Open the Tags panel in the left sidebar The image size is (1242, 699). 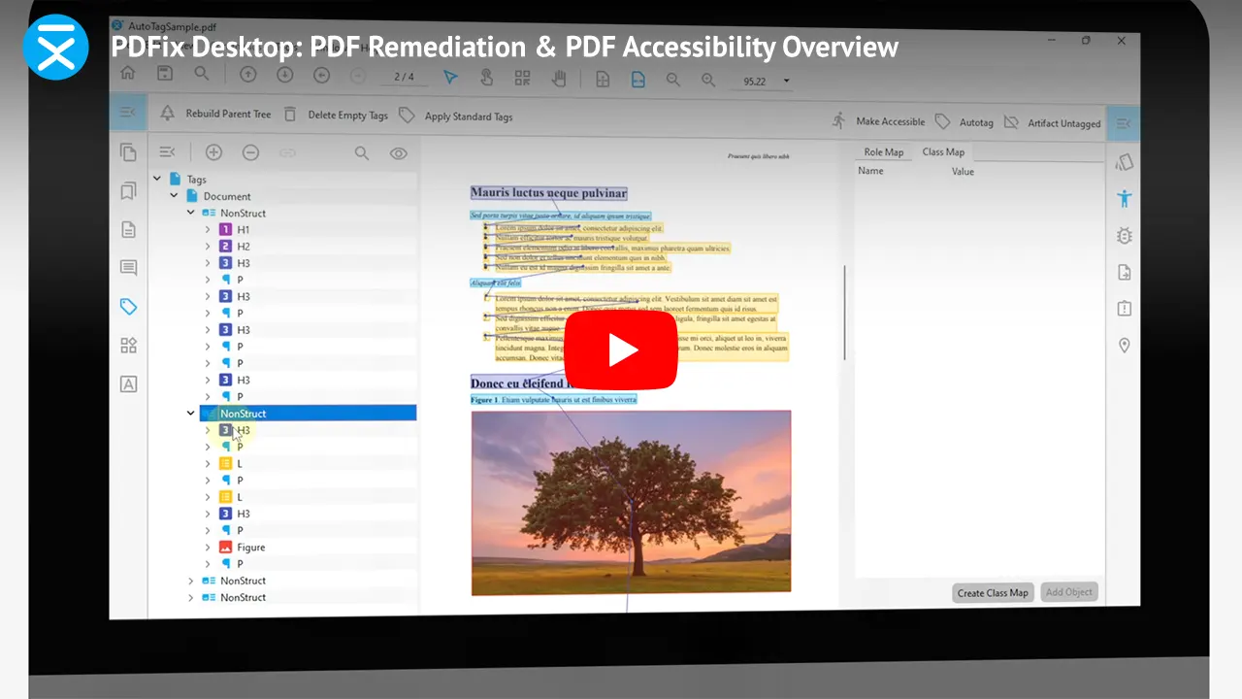point(128,307)
